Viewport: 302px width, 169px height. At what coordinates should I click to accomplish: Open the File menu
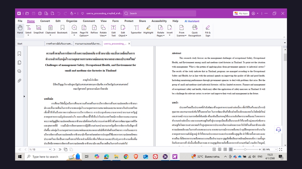pyautogui.click(x=20, y=21)
